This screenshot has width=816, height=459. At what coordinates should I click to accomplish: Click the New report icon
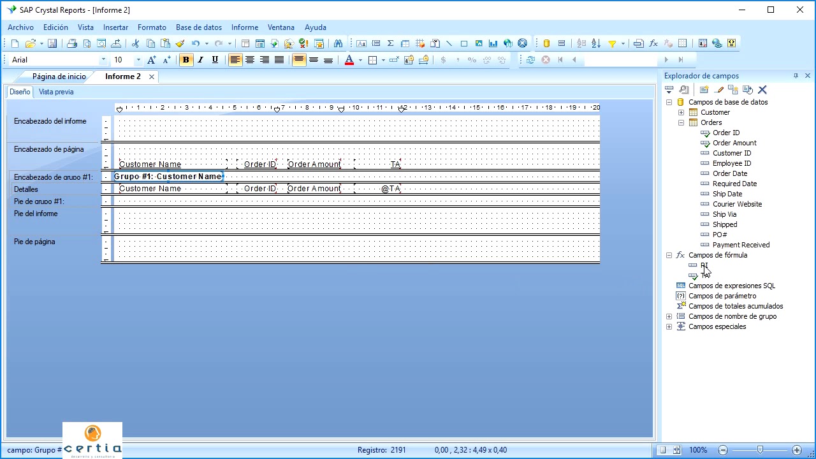[x=15, y=43]
